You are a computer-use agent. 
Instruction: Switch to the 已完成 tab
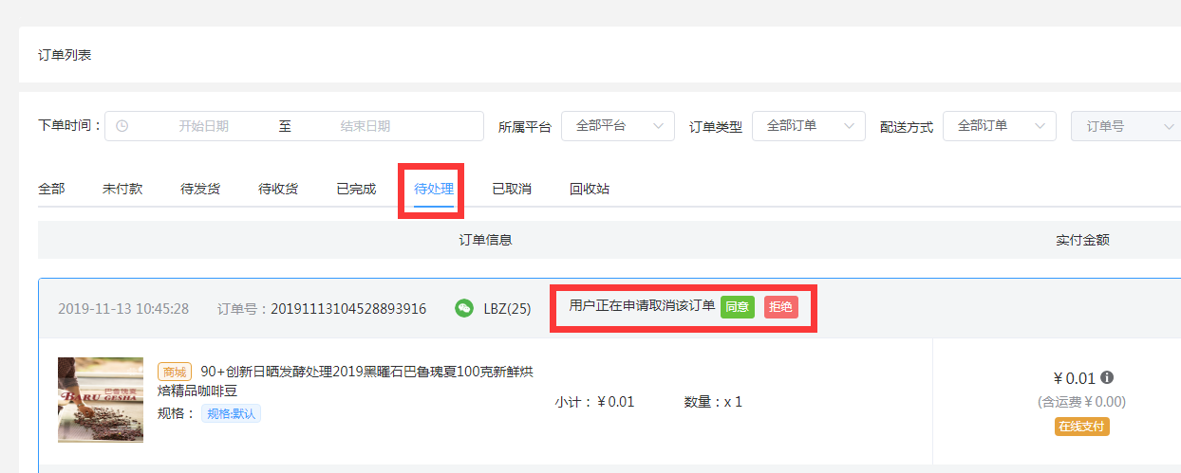pyautogui.click(x=356, y=189)
